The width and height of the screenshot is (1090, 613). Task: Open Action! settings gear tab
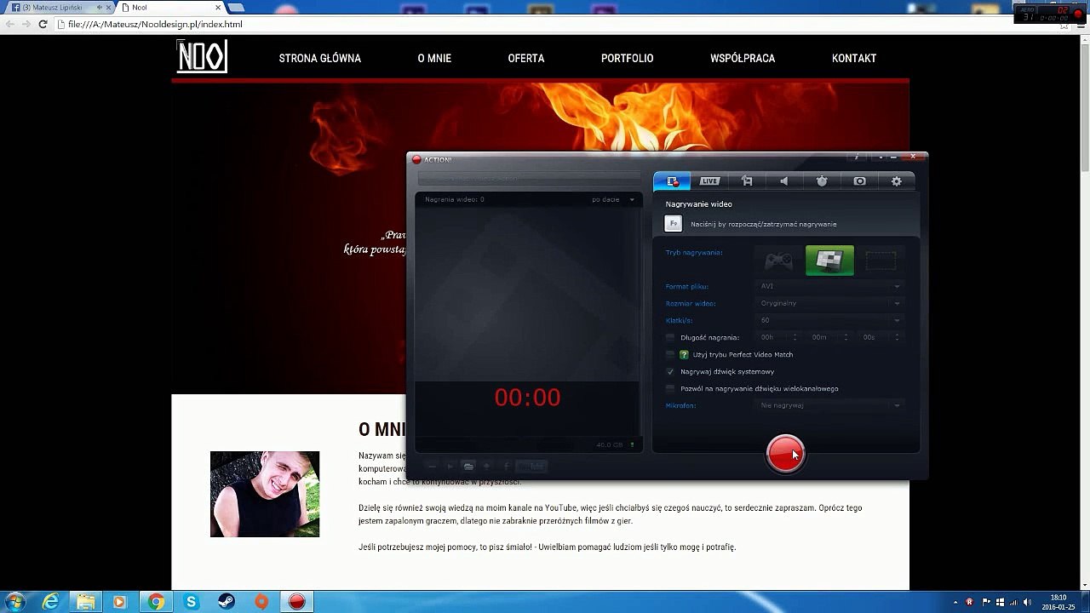[896, 180]
